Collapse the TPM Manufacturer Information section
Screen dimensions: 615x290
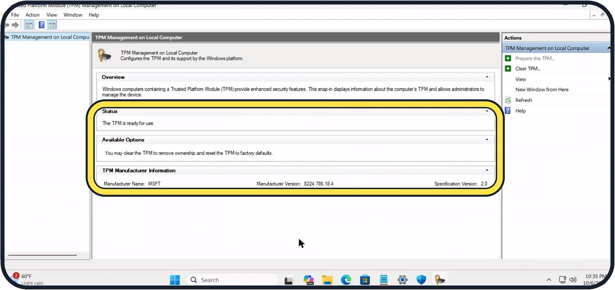pos(487,170)
